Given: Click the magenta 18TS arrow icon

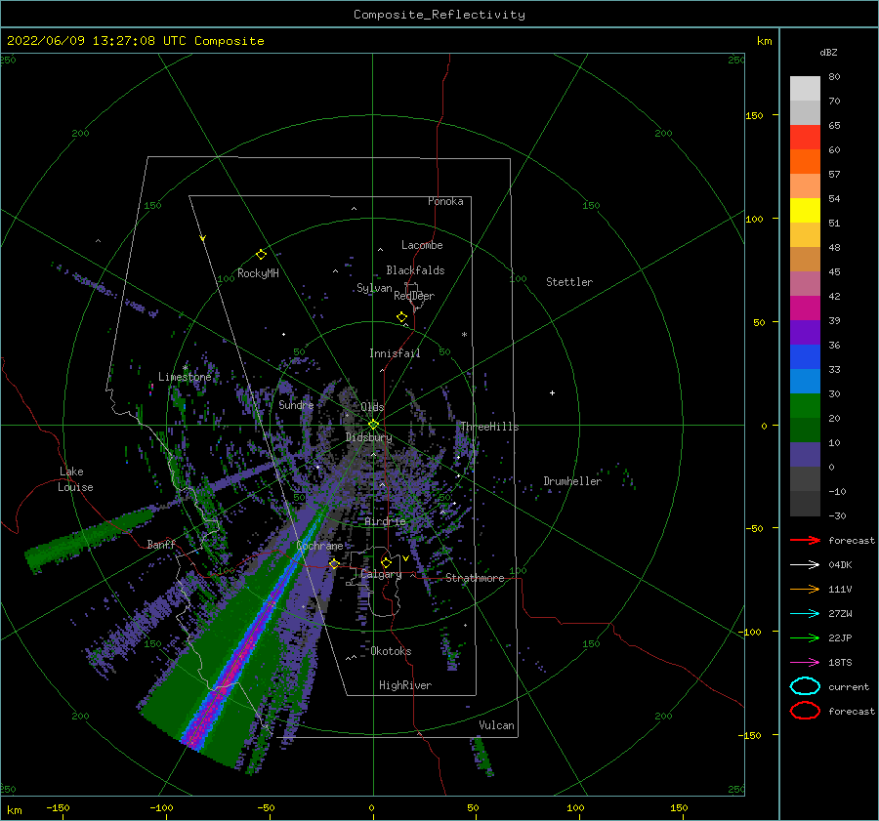Looking at the screenshot, I should [805, 663].
